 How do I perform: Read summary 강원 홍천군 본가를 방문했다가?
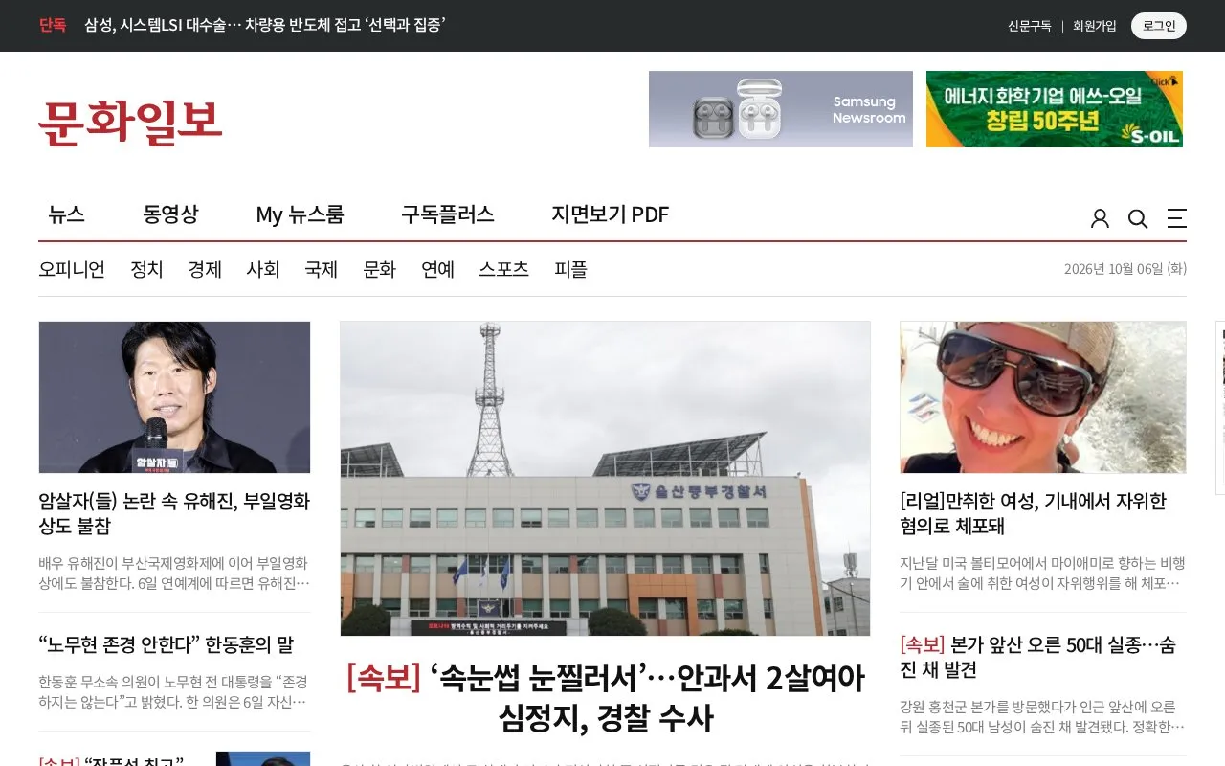pyautogui.click(x=1043, y=716)
